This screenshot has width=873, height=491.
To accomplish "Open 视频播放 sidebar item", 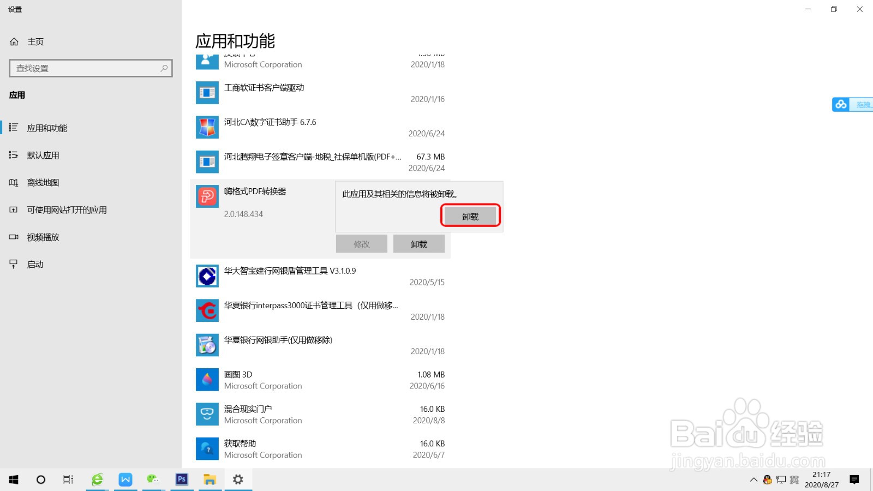I will tap(91, 237).
